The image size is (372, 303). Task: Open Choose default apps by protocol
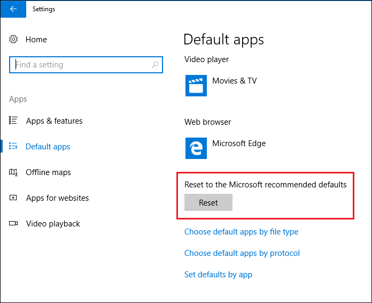pos(242,253)
